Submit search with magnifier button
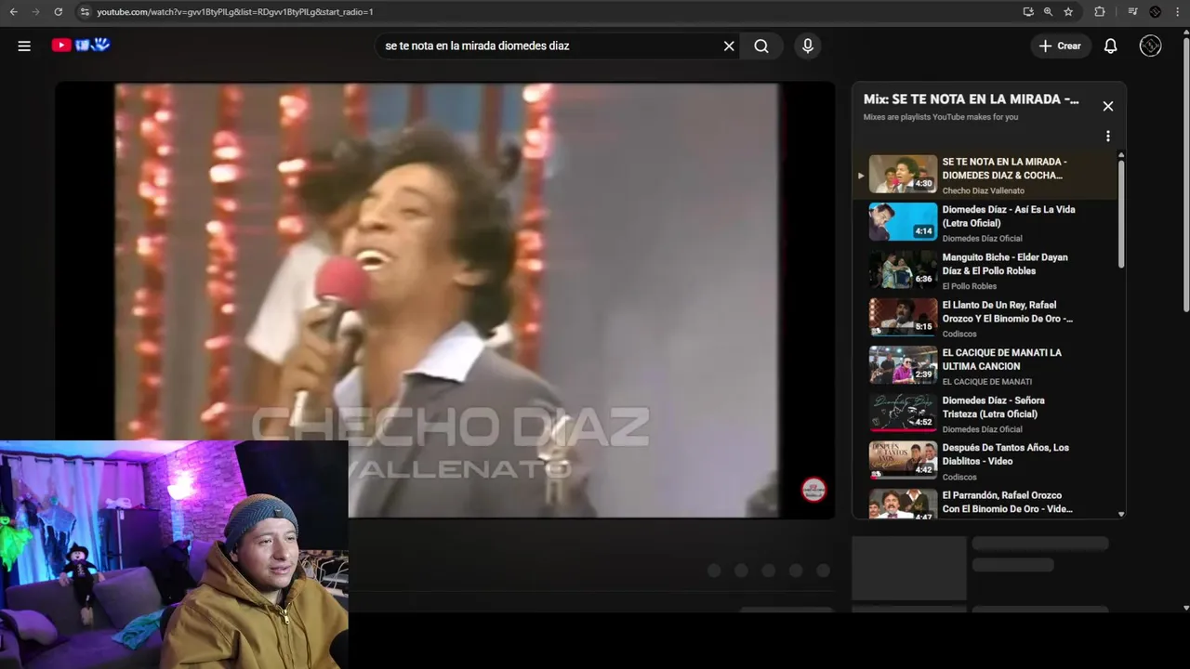The height and width of the screenshot is (669, 1190). click(x=761, y=46)
